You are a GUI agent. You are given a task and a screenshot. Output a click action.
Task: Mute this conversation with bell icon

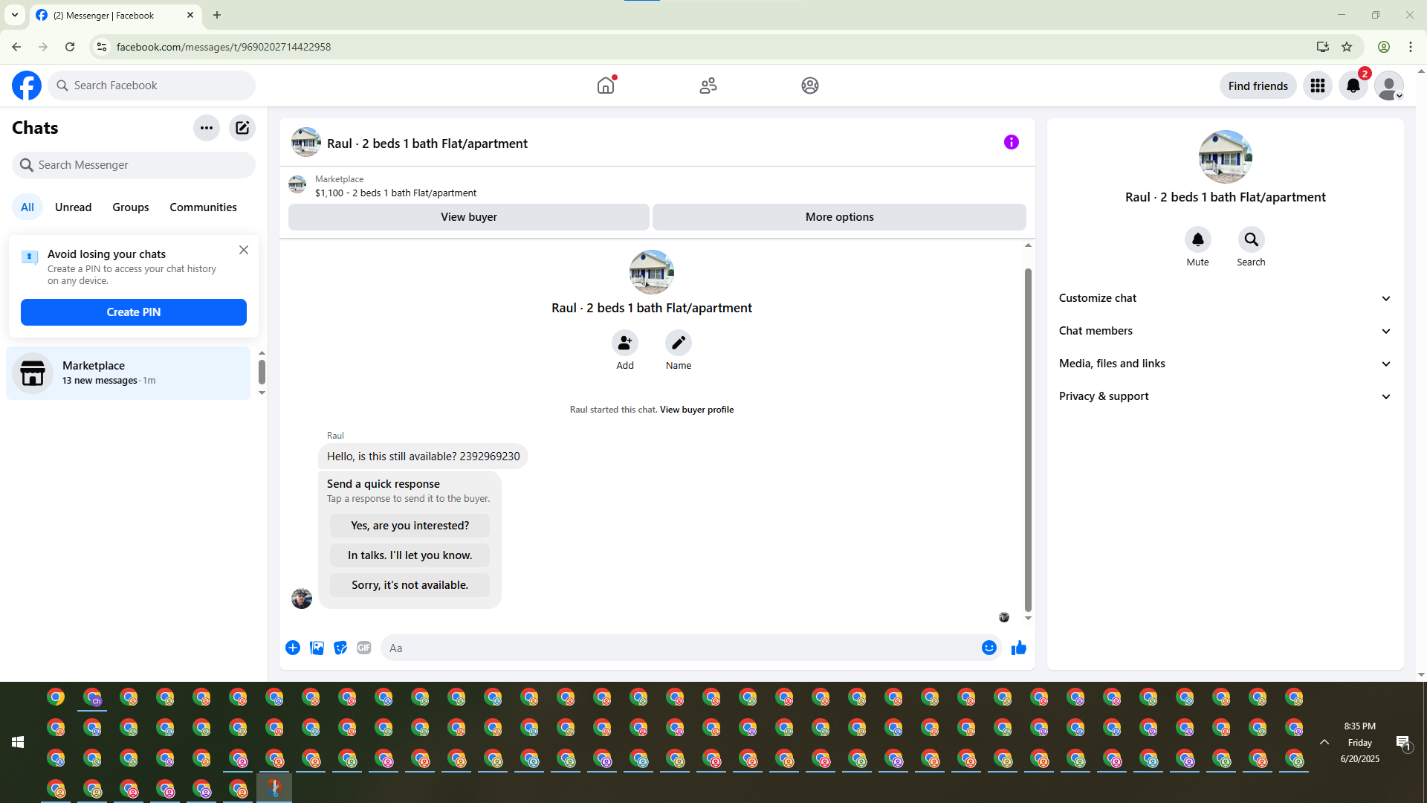tap(1197, 239)
